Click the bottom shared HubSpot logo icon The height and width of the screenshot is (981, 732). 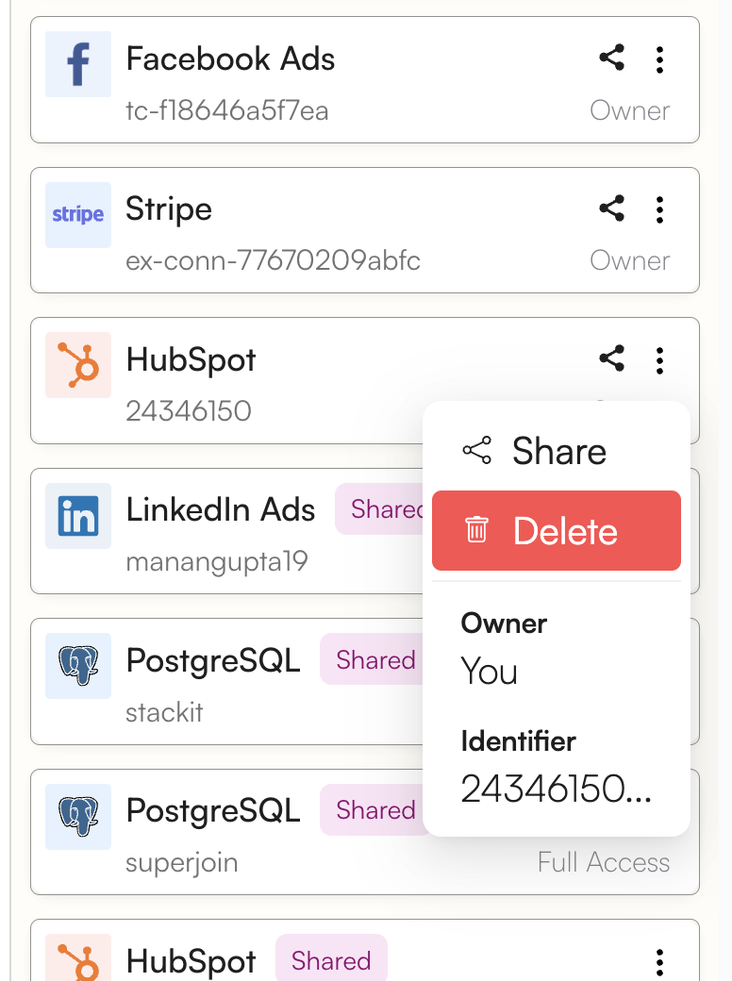78,957
